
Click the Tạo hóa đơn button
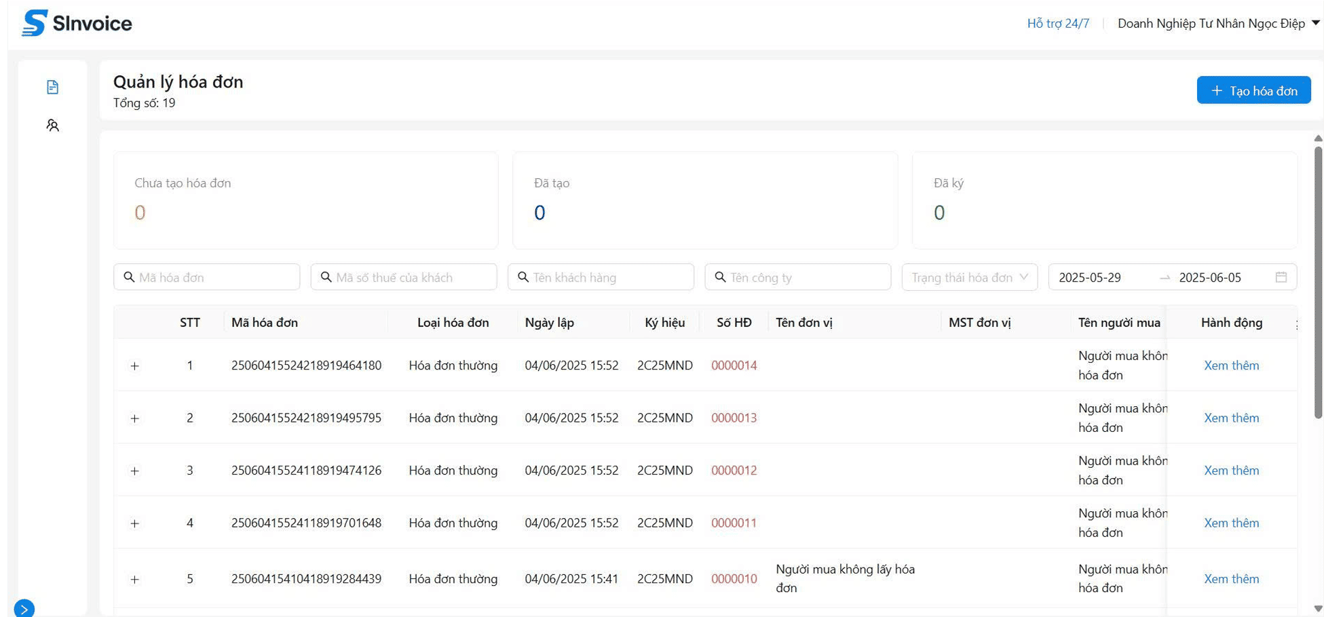[x=1253, y=91]
